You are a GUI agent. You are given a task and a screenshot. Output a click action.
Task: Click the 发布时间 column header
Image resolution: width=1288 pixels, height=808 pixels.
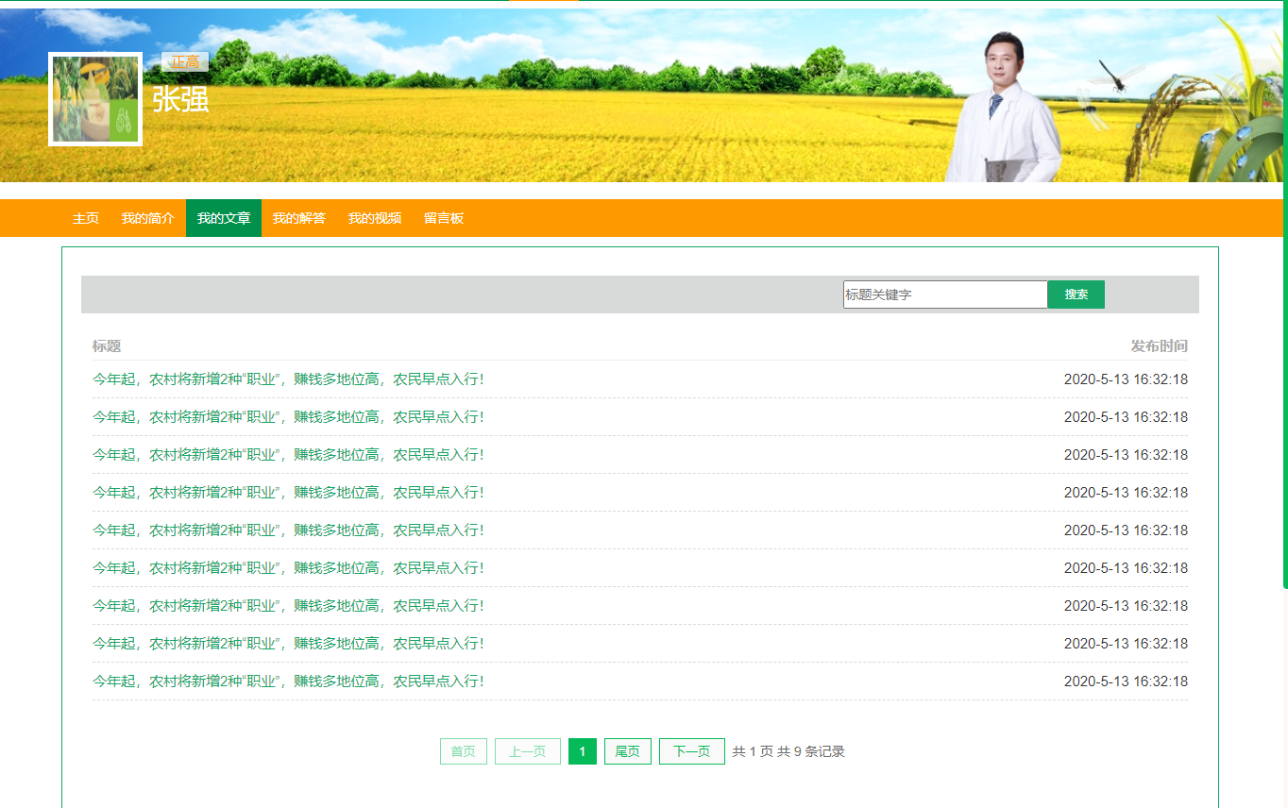[1159, 346]
